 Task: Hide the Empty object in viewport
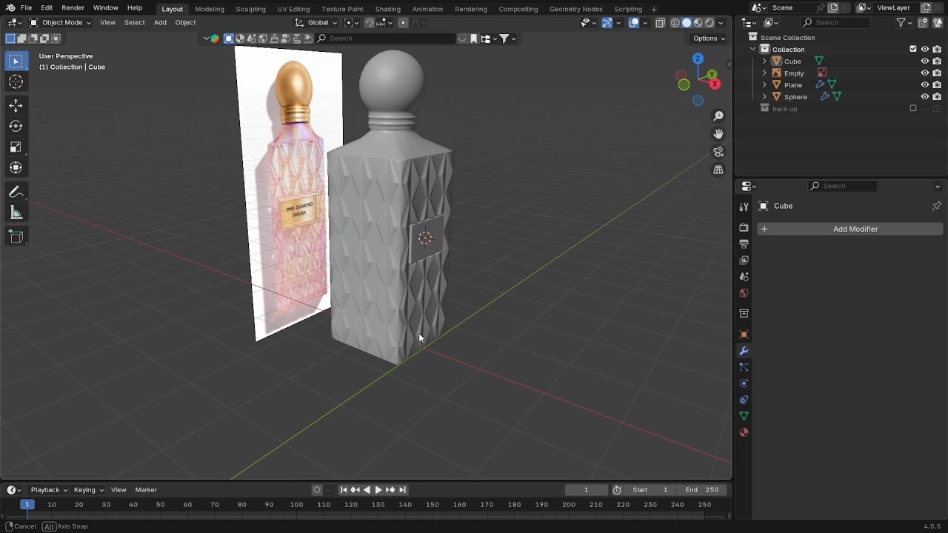924,73
